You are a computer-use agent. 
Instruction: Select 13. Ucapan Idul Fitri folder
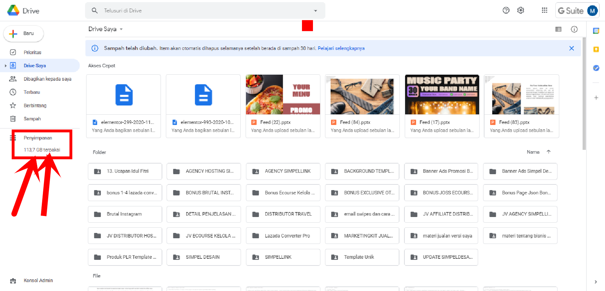tap(125, 171)
